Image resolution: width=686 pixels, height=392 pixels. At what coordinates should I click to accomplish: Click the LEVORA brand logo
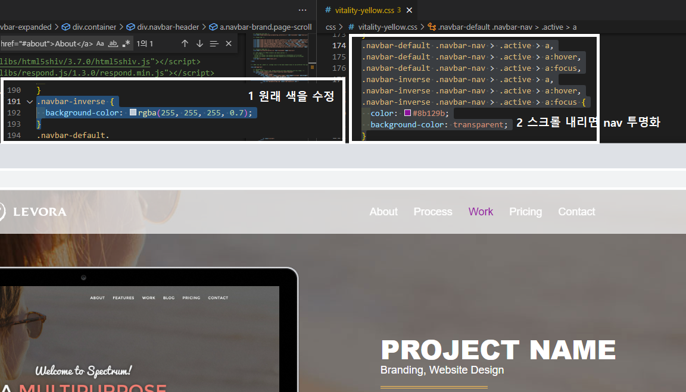click(33, 212)
